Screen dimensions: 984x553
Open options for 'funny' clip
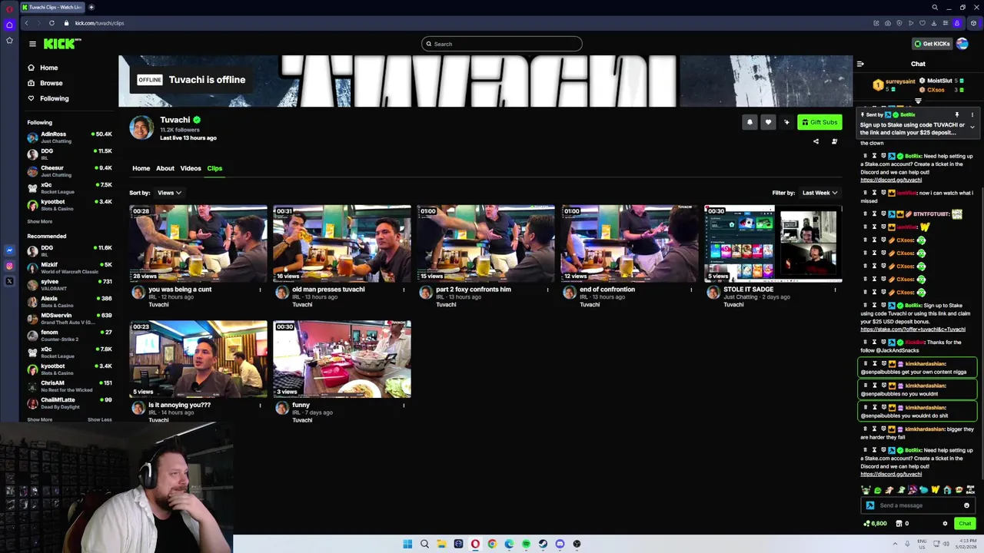(x=404, y=405)
